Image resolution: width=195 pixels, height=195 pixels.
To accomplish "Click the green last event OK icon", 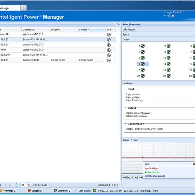I will click(95, 191).
